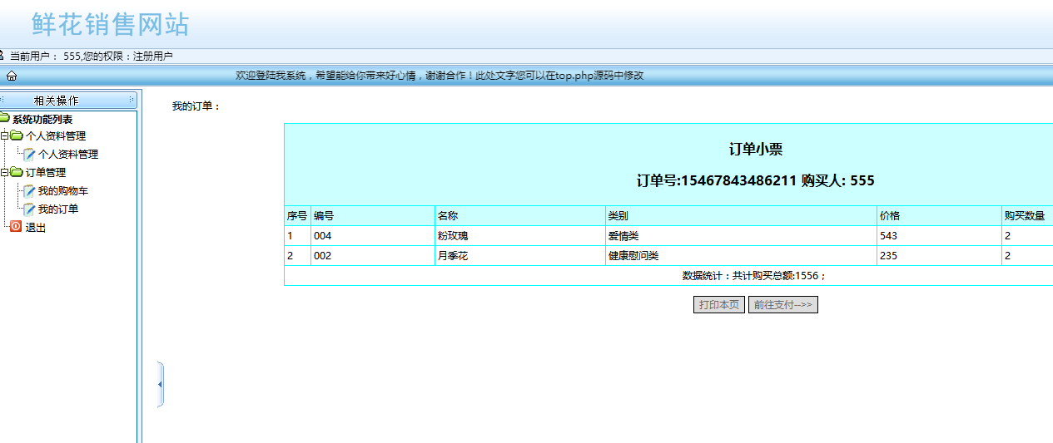Click the 相关操作 panel header
The height and width of the screenshot is (443, 1053).
(x=68, y=100)
